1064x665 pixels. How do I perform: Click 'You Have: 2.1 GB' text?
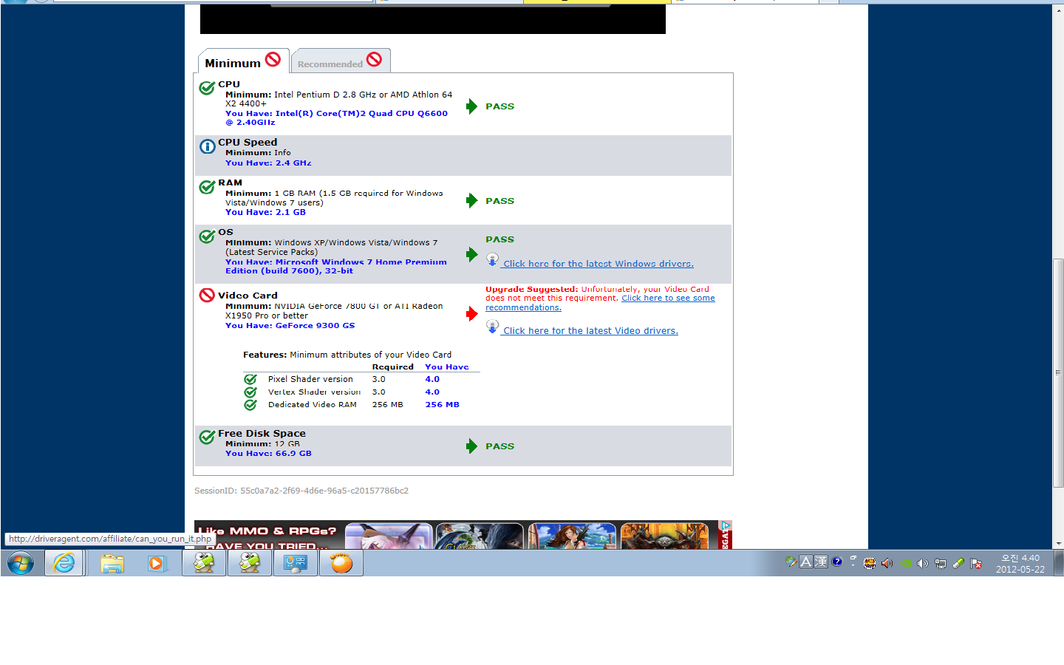[x=265, y=212]
